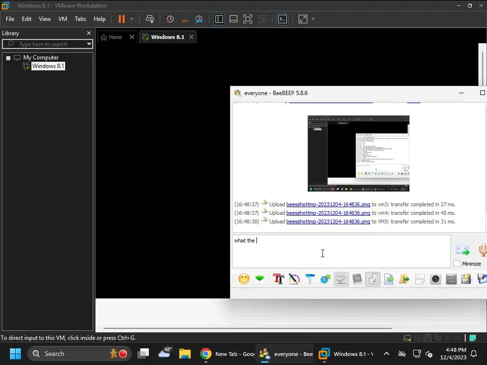
Task: Close the Windows 8.1 tab
Action: pos(191,37)
